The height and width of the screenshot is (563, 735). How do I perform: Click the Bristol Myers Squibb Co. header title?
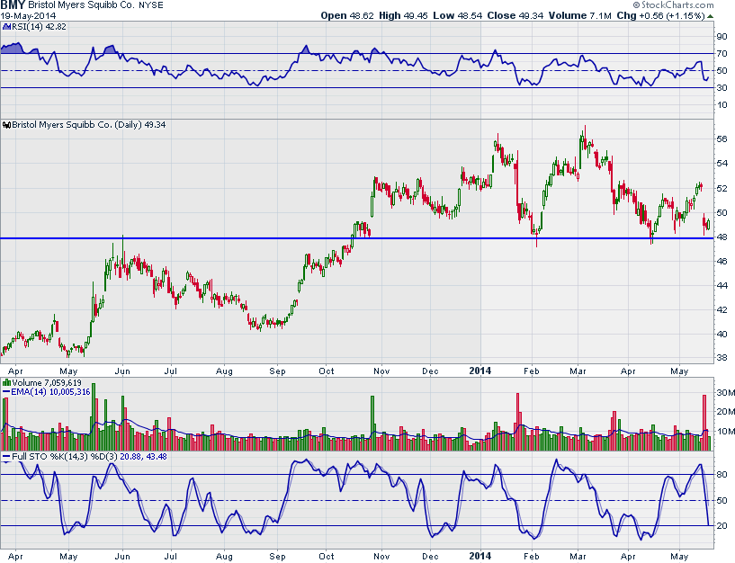click(82, 5)
